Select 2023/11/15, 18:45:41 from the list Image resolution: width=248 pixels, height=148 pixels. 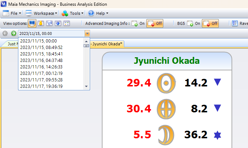pyautogui.click(x=51, y=54)
